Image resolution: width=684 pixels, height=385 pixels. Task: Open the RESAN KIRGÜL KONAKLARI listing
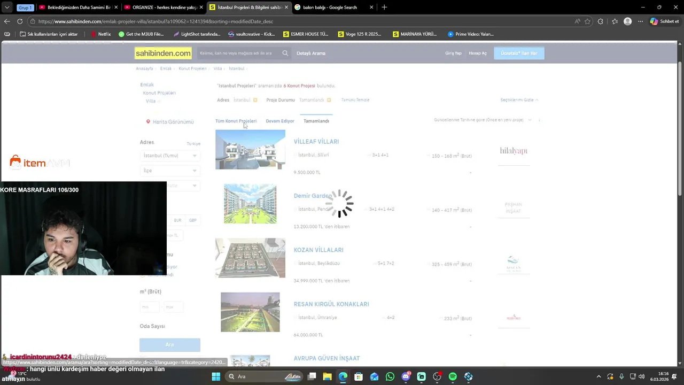click(x=331, y=304)
